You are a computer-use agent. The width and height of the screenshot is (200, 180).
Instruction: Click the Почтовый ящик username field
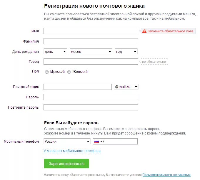pos(78,87)
